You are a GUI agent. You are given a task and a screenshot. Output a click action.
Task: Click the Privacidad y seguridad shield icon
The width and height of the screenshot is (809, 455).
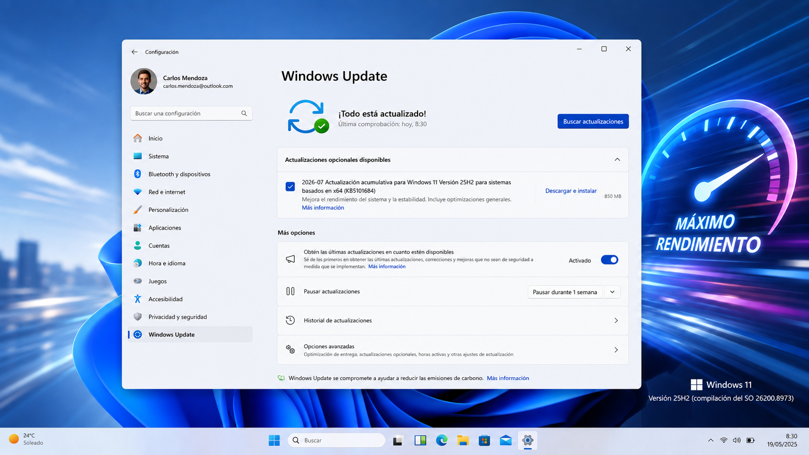(138, 317)
